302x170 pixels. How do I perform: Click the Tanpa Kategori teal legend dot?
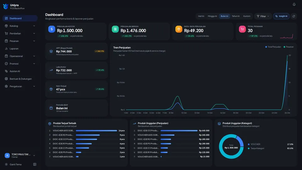tap(249, 148)
